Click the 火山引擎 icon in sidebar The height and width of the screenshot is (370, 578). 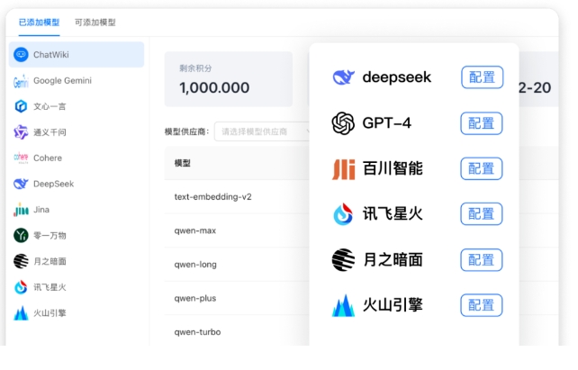21,313
